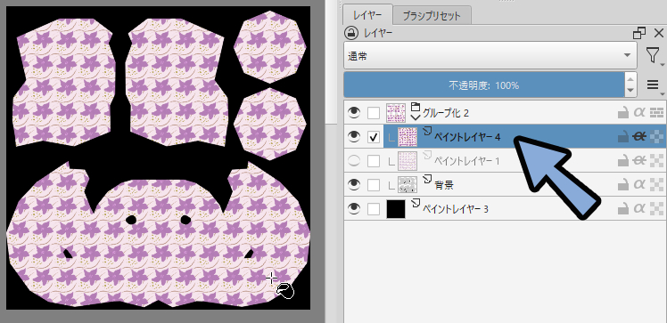
Task: Open the 通常 blending mode dropdown
Action: pyautogui.click(x=490, y=55)
